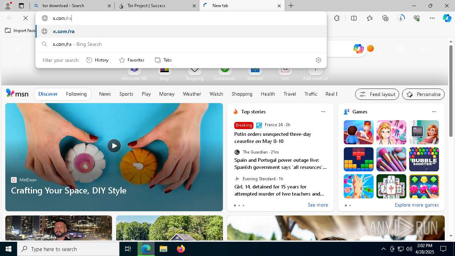Viewport: 455px width, 256px height.
Task: Open News category in MSN
Action: point(105,94)
